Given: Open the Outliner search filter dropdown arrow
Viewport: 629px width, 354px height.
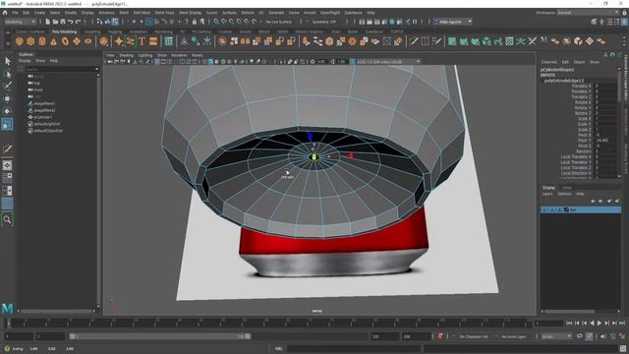Looking at the screenshot, I should click(96, 69).
